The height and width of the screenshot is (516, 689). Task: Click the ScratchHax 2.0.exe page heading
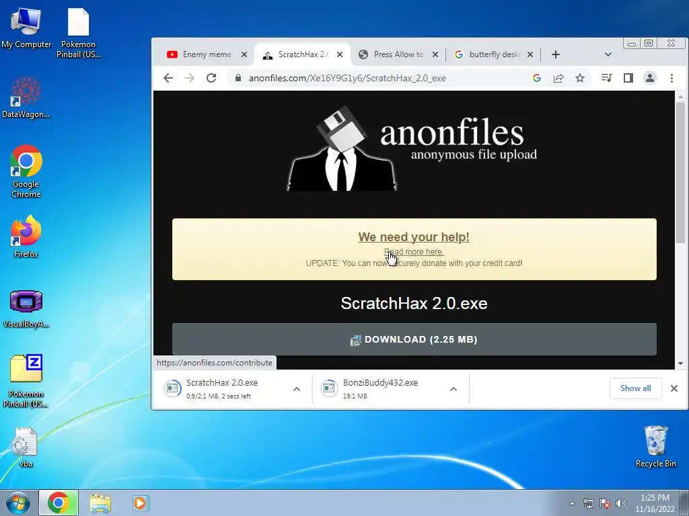(414, 303)
